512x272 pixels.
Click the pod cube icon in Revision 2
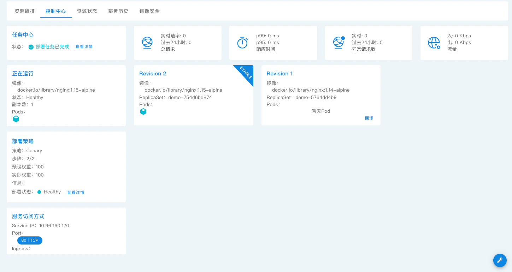pos(143,112)
